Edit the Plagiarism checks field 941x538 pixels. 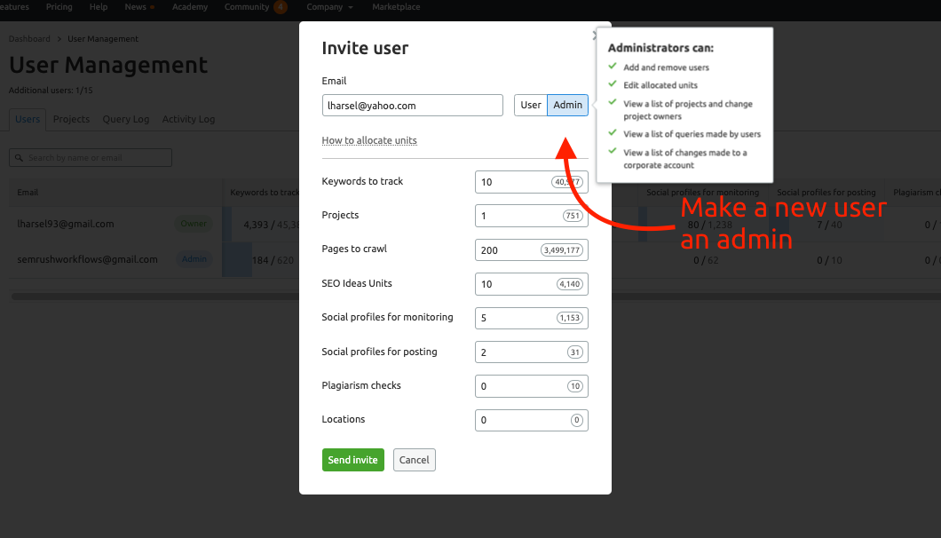[x=531, y=386]
